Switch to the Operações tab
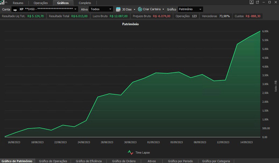This screenshot has height=163, width=279. click(41, 3)
